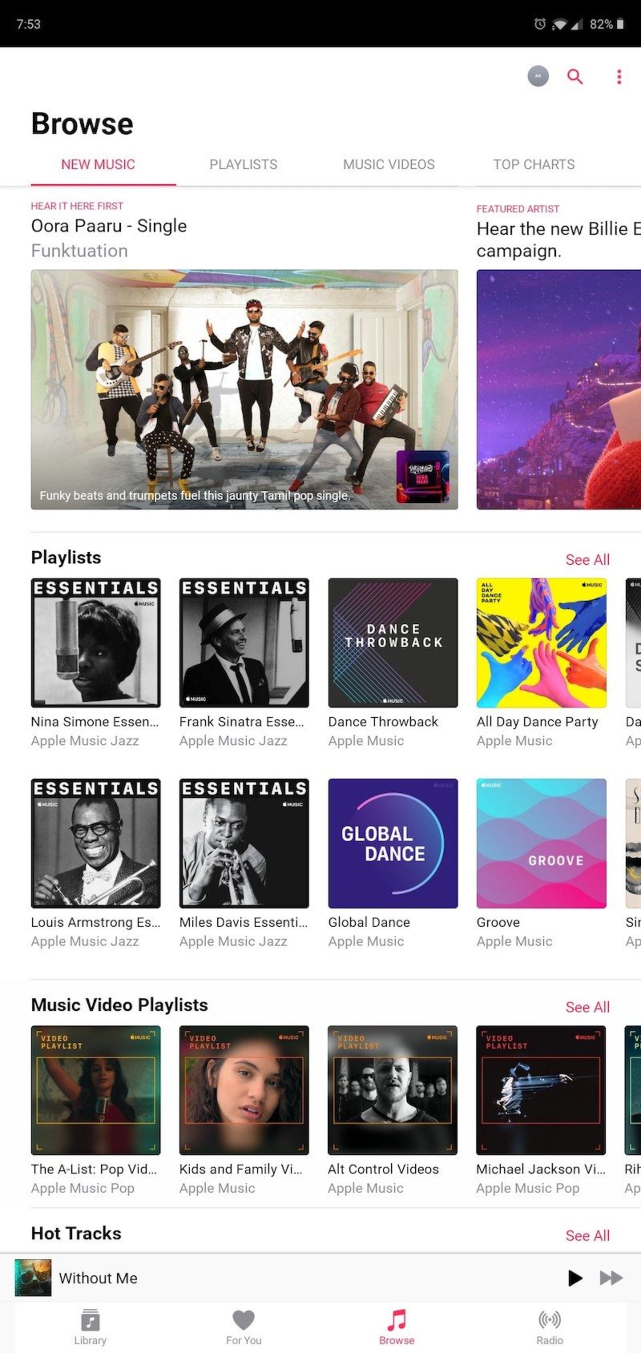Switch to the PLAYLISTS tab
Viewport: 641px width, 1353px height.
[x=243, y=165]
